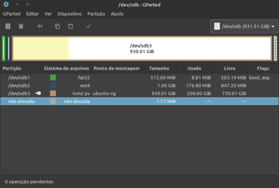The image size is (279, 188).
Task: Click the 730.01 GiB free value
Action: pyautogui.click(x=234, y=93)
